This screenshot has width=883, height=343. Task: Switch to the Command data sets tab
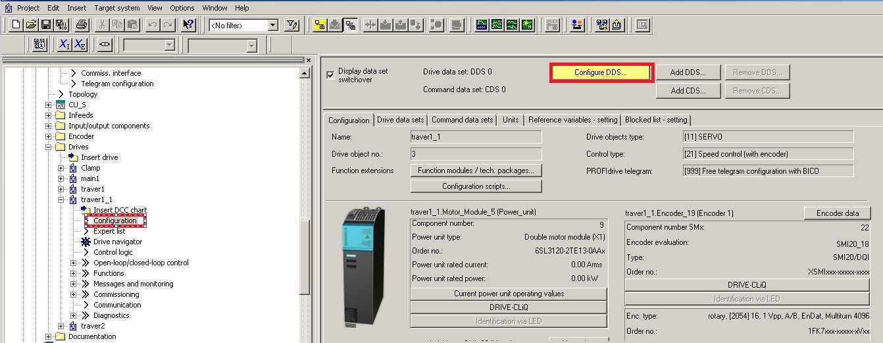pos(462,120)
